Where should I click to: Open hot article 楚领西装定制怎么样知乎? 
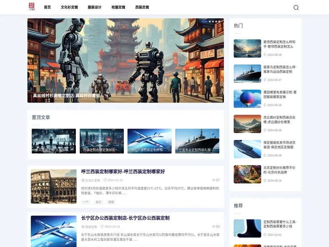(x=279, y=44)
